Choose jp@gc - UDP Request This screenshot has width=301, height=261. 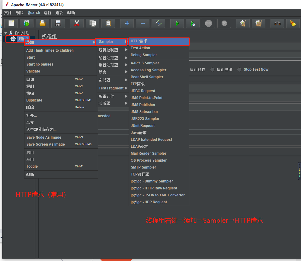159,202
